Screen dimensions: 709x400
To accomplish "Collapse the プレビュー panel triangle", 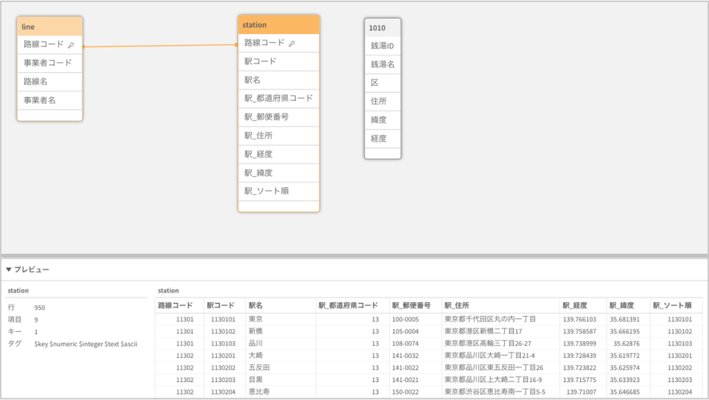I will tap(8, 269).
